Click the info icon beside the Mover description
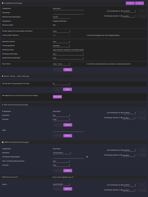148x197 pixels. [87, 64]
